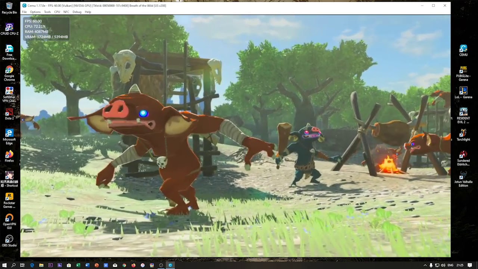The image size is (478, 269).
Task: Open Firefox from the taskbar
Action: 133,265
